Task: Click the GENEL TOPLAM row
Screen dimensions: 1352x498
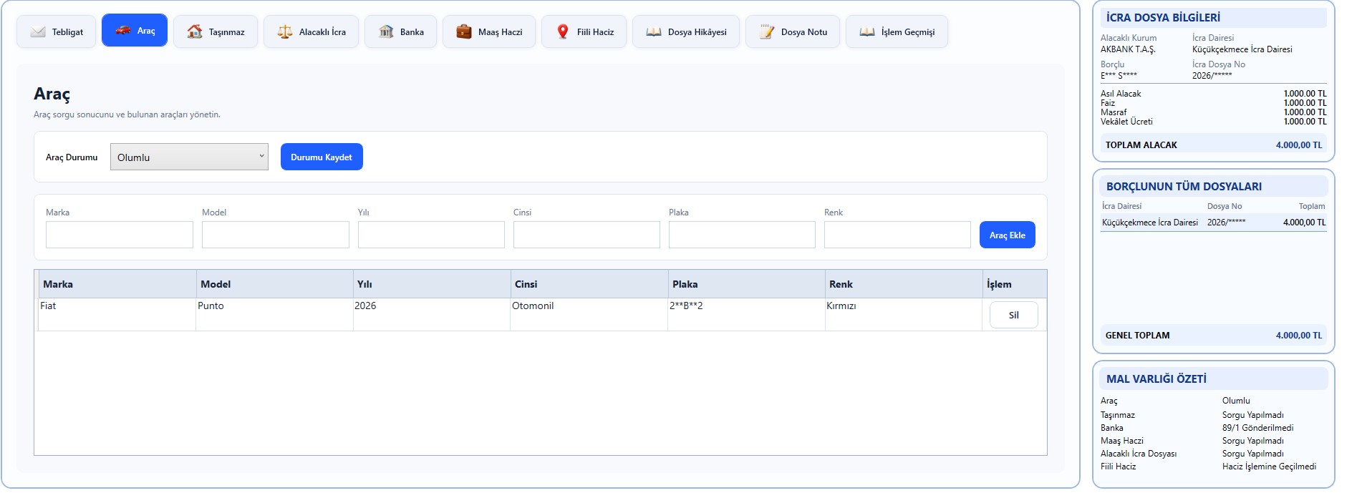Action: pos(1214,335)
